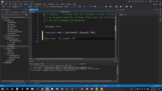Toggle Show All Files eye icon

pos(21,12)
